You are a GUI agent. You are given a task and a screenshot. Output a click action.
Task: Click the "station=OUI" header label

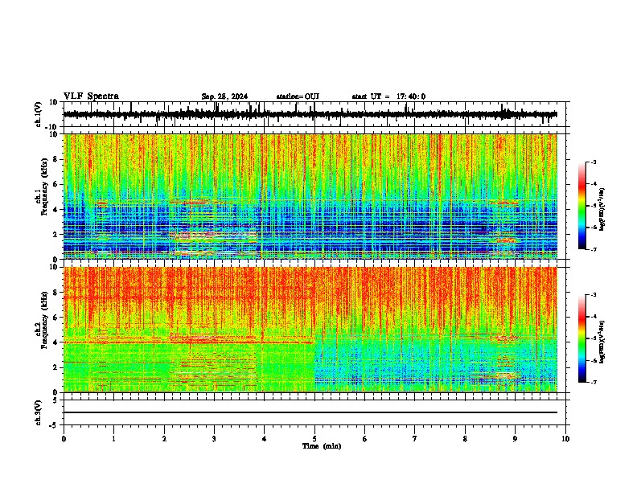[298, 96]
